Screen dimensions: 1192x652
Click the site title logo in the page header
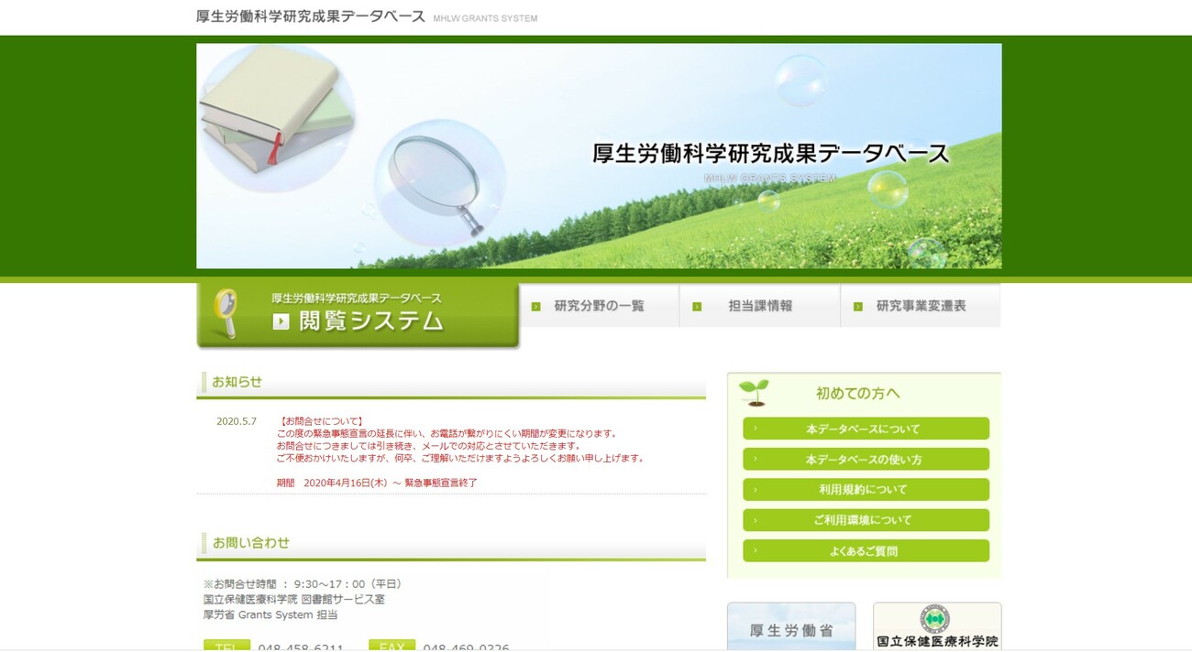tap(367, 16)
